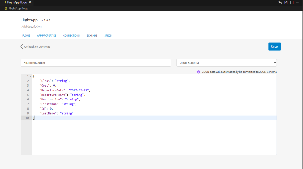Open the Json Schema type dropdown
303x169 pixels.
click(226, 63)
